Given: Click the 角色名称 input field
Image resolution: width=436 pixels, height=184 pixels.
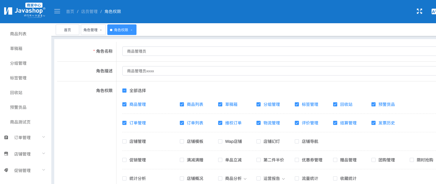Looking at the screenshot, I should (279, 51).
